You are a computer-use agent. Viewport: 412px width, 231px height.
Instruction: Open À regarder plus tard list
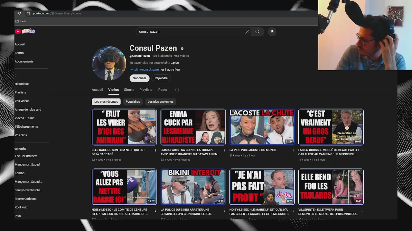[28, 110]
